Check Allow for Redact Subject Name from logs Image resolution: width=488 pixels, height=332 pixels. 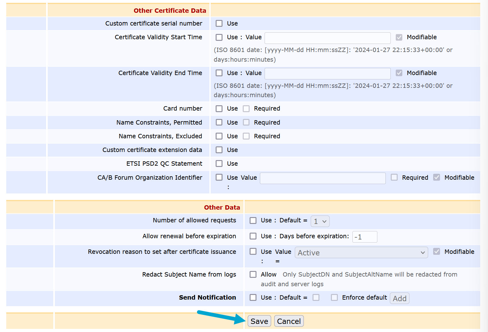coord(253,274)
